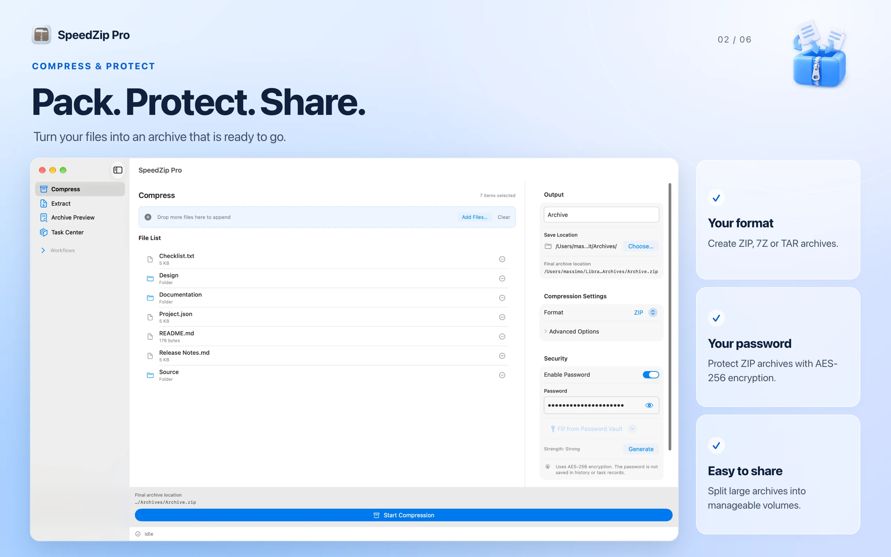This screenshot has height=557, width=891.
Task: Open the Password Vault dropdown arrow
Action: click(632, 429)
